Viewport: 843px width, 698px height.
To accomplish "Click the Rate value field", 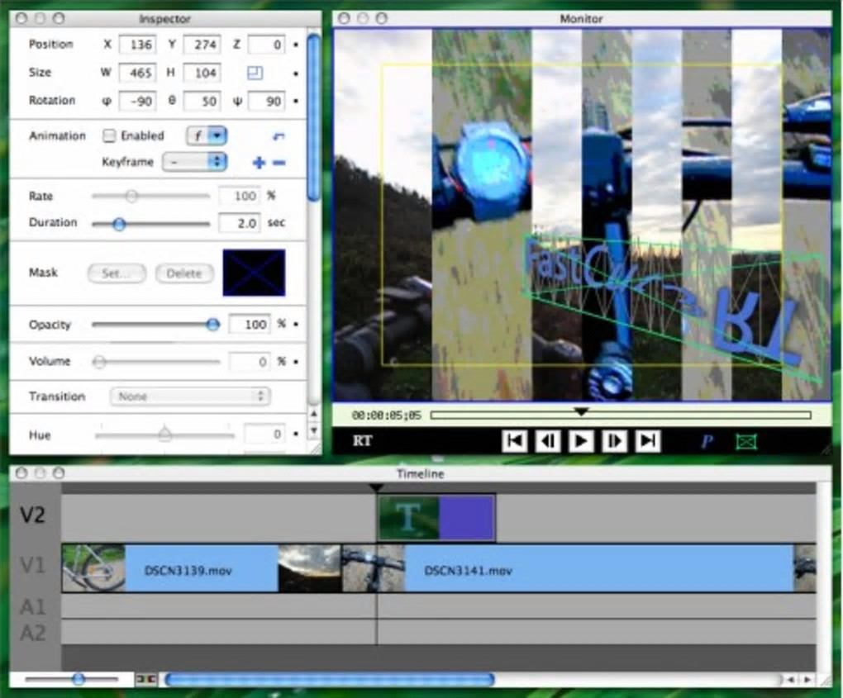I will [240, 196].
